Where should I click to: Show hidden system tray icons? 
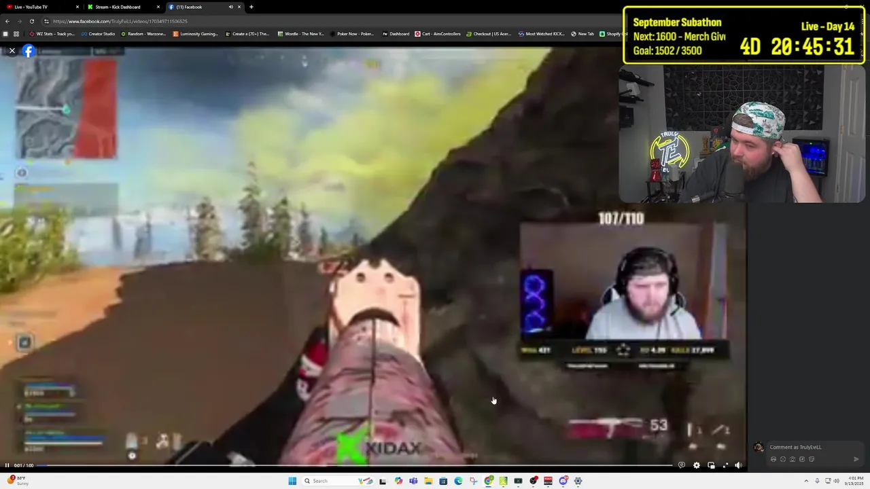pos(806,481)
